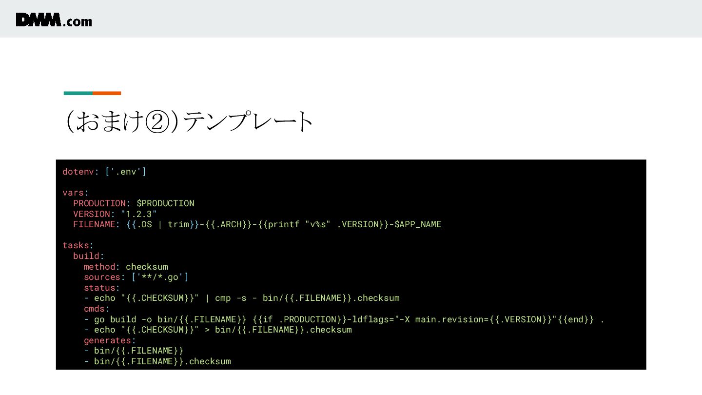
Task: Click the dotenv key in code
Action: 78,172
